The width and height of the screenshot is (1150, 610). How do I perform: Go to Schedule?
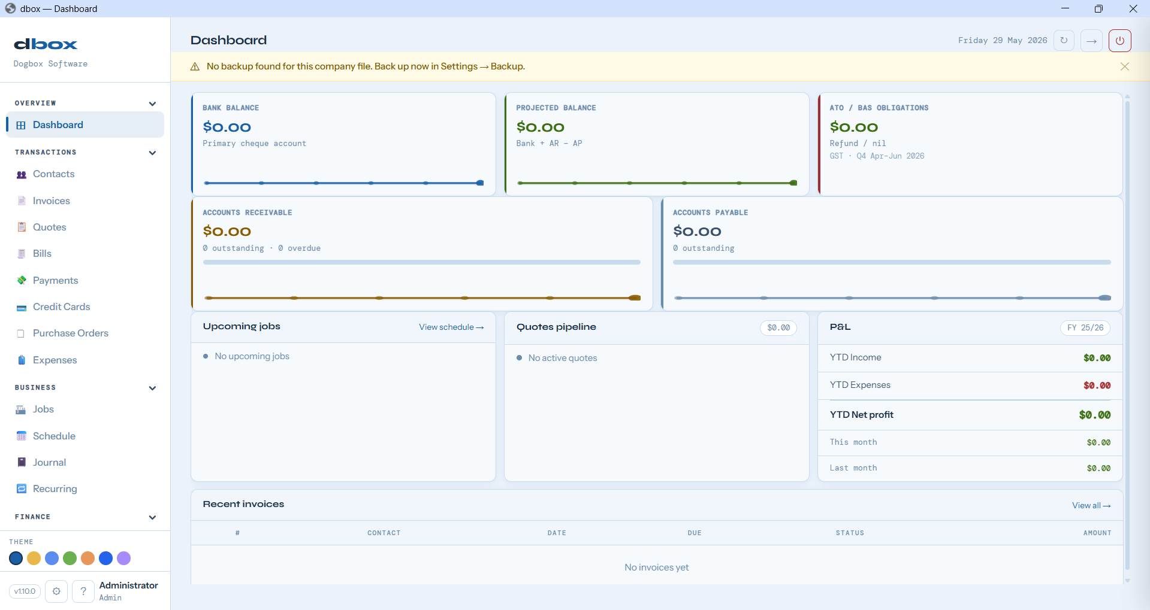point(85,436)
